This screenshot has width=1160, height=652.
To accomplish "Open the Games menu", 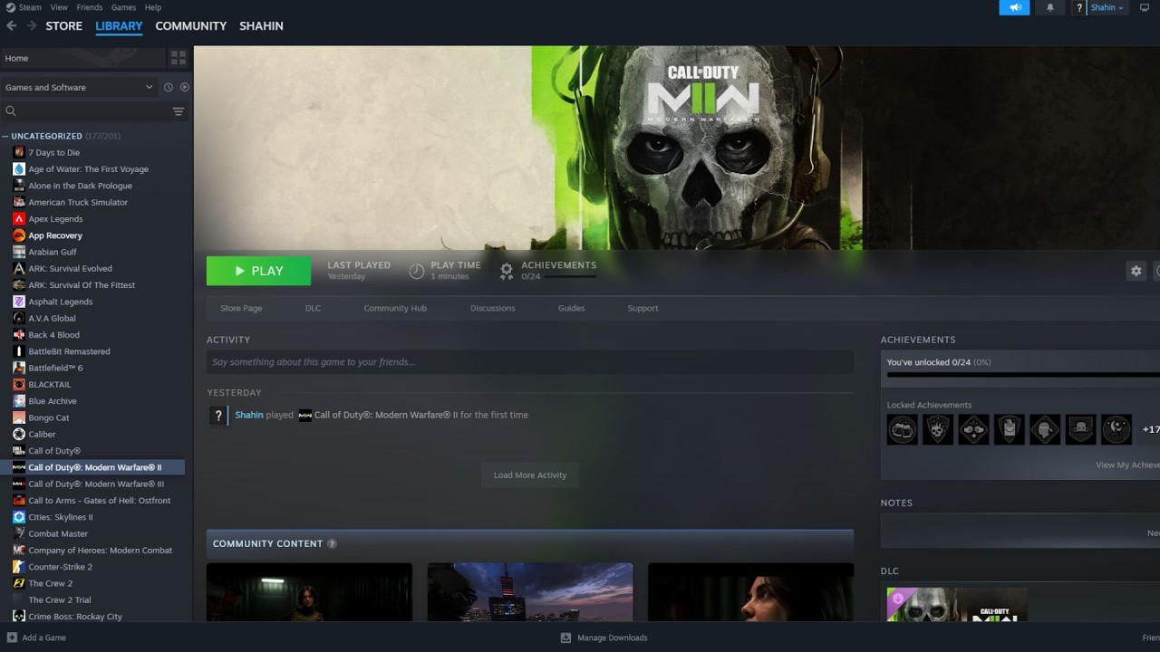I will pyautogui.click(x=123, y=7).
